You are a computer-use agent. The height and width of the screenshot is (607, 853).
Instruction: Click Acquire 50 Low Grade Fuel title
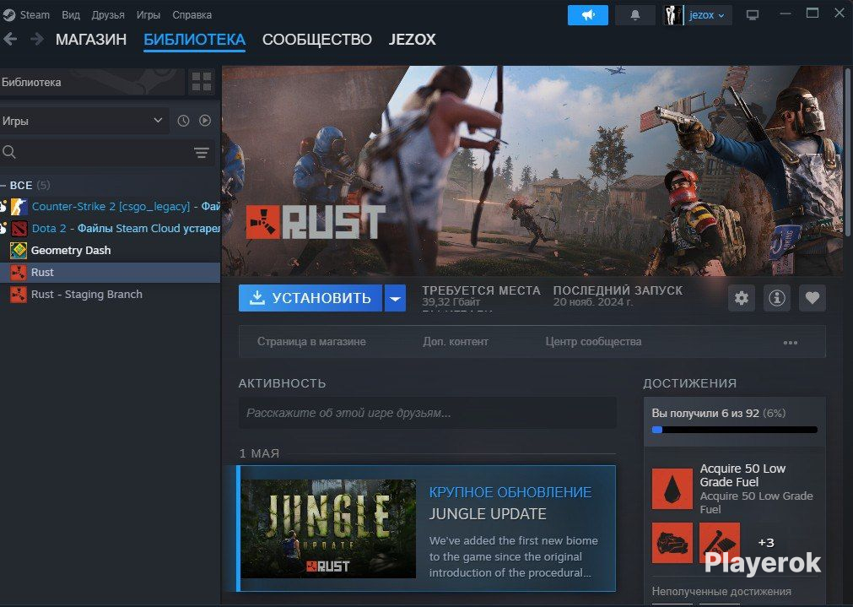point(742,475)
